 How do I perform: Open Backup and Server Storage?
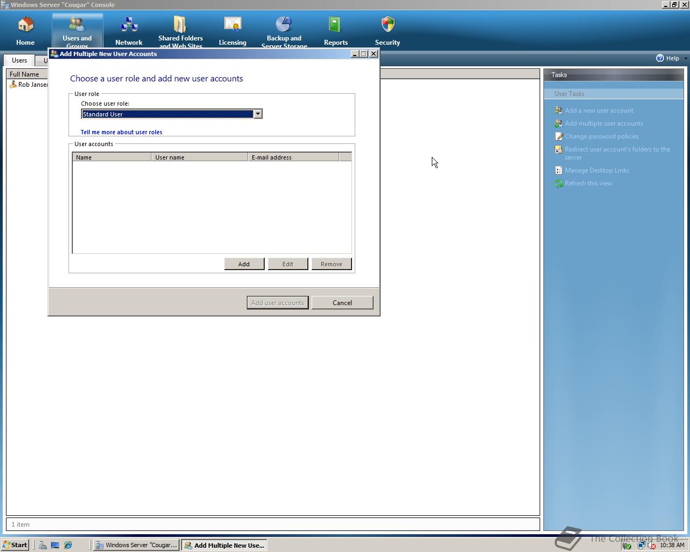pos(284,25)
